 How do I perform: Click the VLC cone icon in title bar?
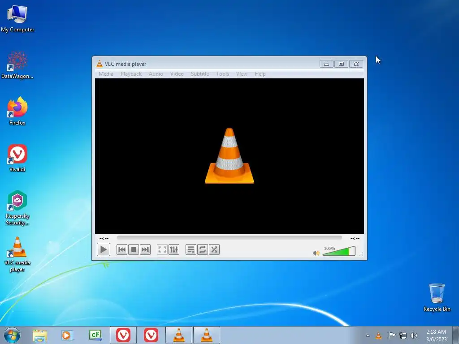[100, 64]
